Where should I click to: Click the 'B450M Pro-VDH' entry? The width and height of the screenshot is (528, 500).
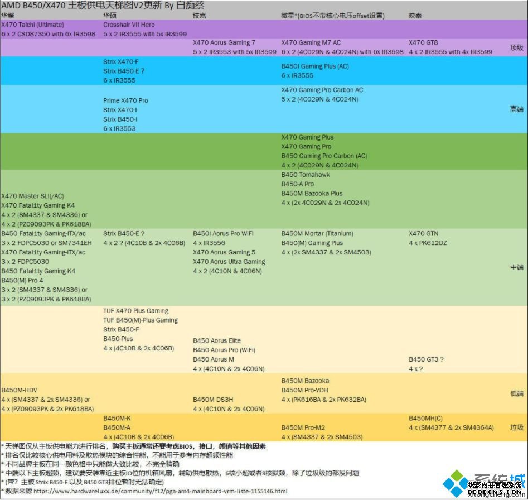[x=305, y=390]
